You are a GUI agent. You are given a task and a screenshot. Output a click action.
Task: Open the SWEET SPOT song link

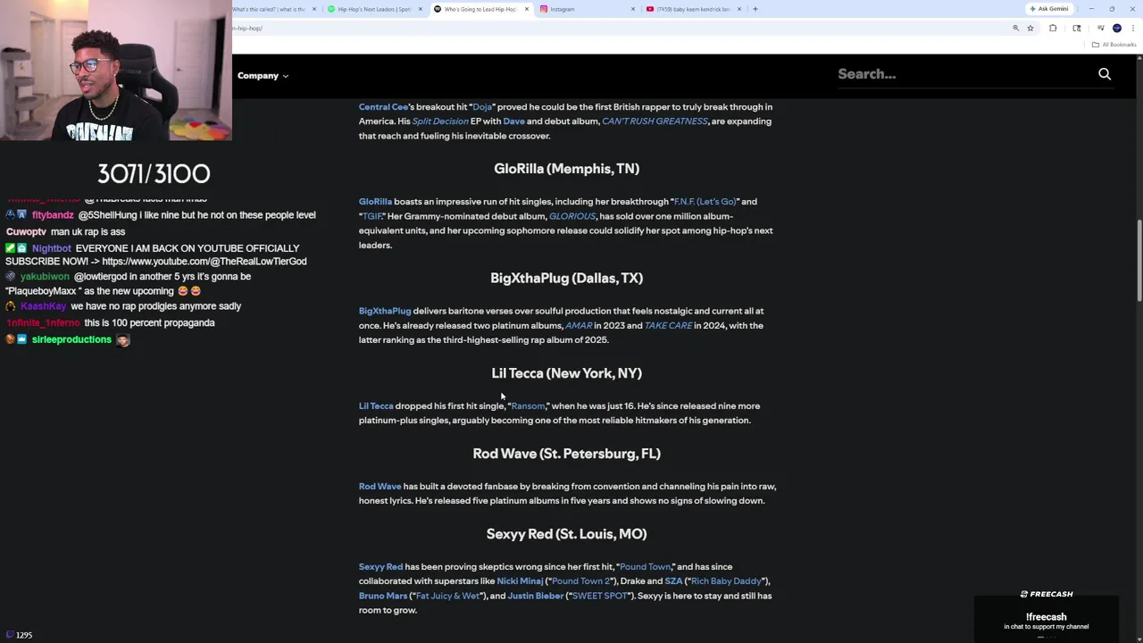599,596
